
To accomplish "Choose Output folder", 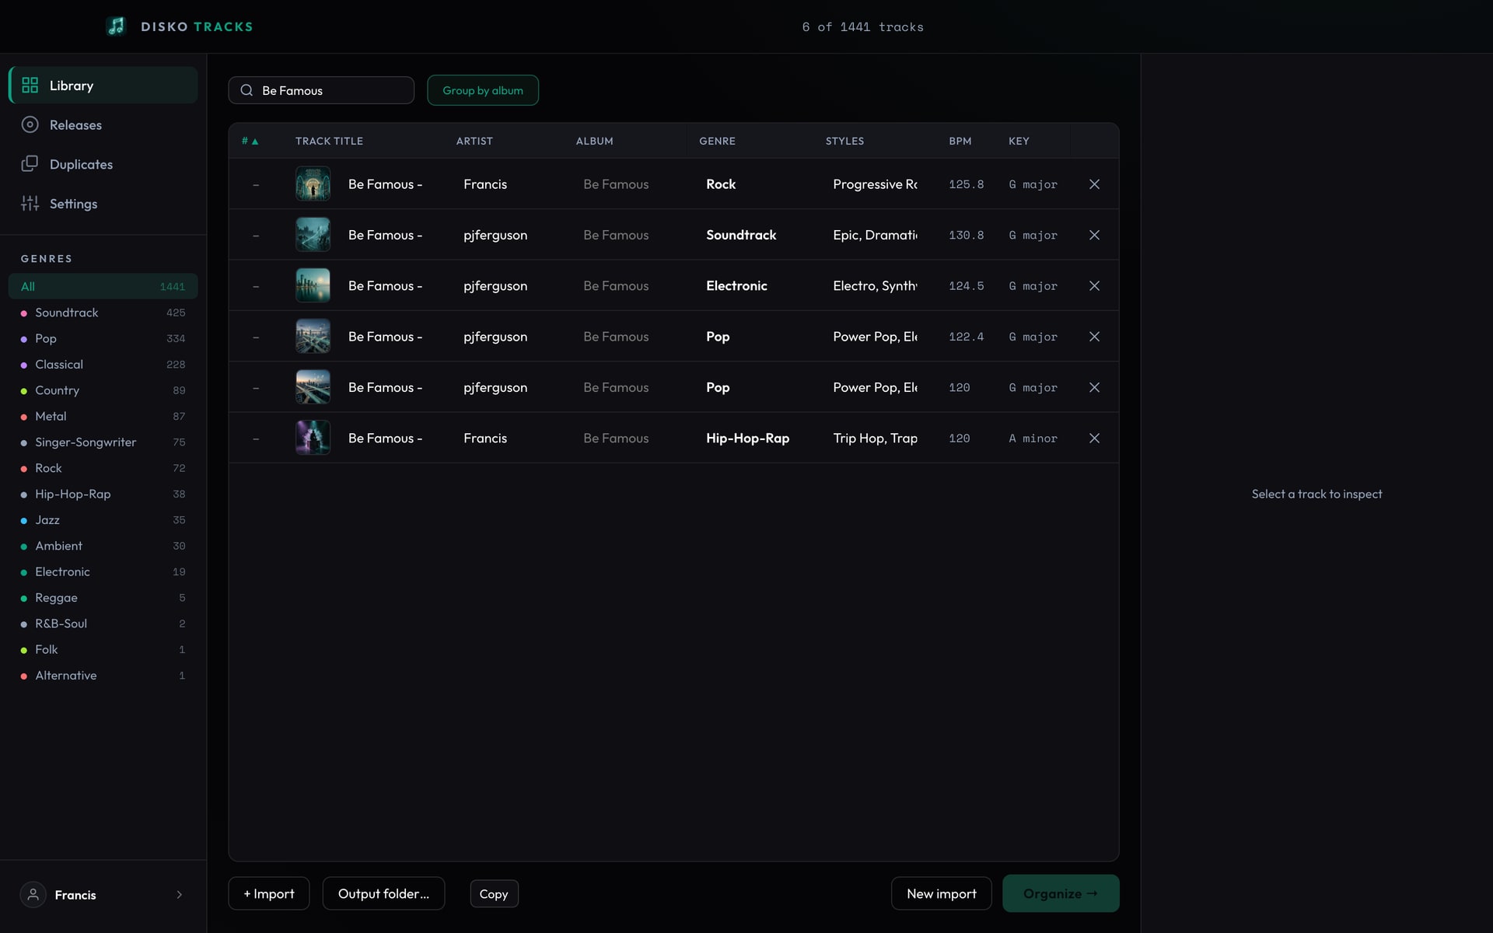I will pyautogui.click(x=383, y=893).
